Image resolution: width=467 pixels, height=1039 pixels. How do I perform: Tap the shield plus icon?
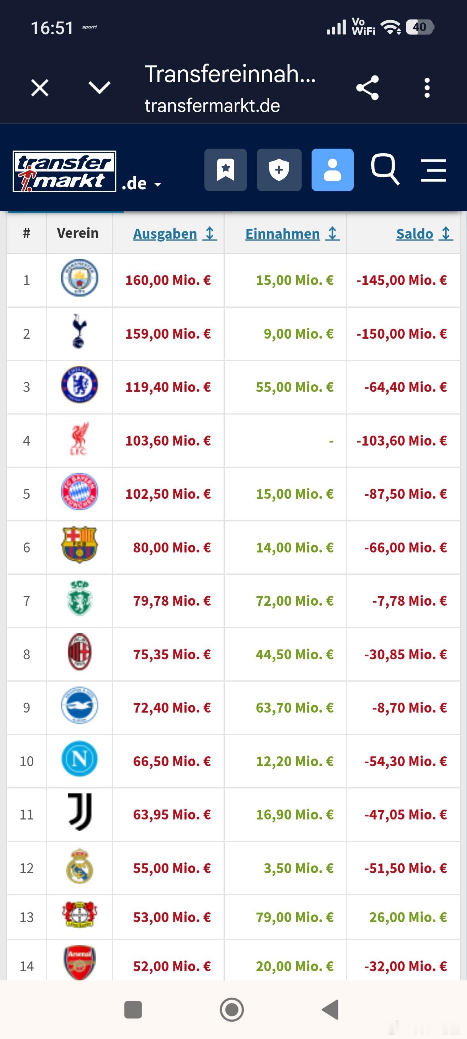(x=279, y=170)
